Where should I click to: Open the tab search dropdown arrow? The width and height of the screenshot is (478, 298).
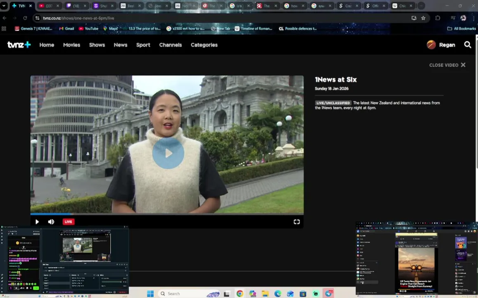click(x=4, y=6)
